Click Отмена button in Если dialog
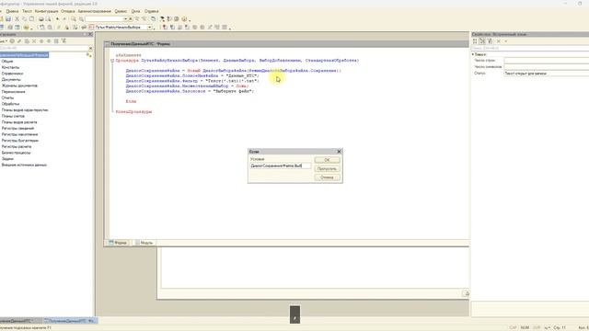Image resolution: width=589 pixels, height=331 pixels. (328, 177)
